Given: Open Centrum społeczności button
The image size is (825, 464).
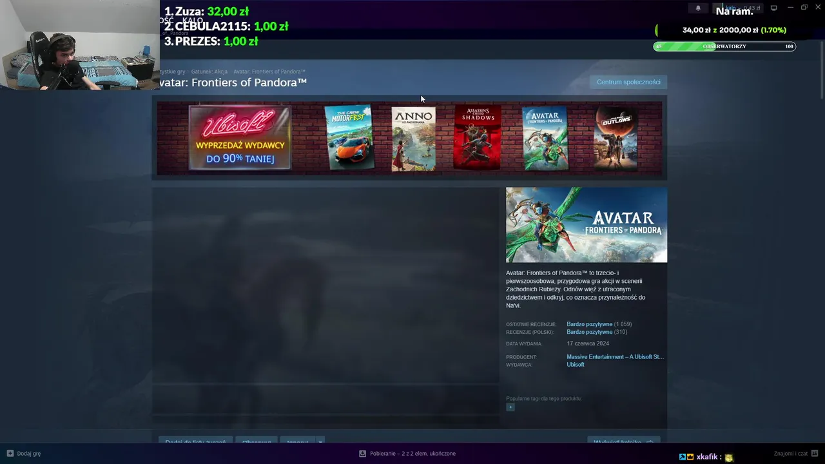Looking at the screenshot, I should [x=628, y=82].
